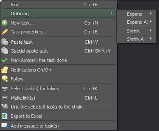Click the Notifications On/Off icon
Image resolution: width=159 pixels, height=131 pixels.
tap(5, 70)
